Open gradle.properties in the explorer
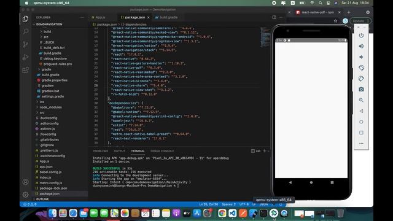Image resolution: width=393 pixels, height=221 pixels. coord(55,80)
